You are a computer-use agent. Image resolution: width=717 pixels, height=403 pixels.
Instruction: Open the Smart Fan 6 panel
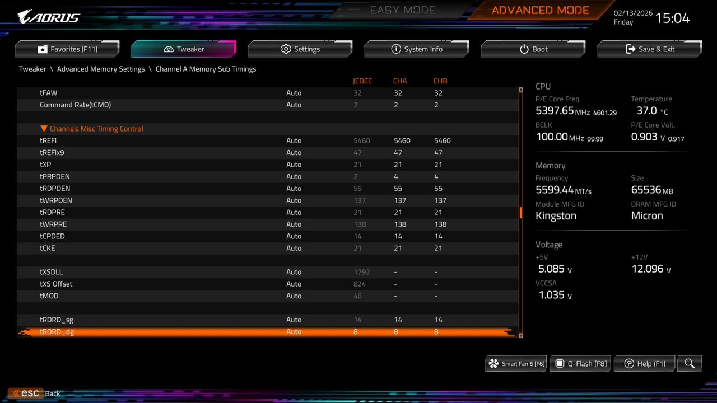coord(515,363)
